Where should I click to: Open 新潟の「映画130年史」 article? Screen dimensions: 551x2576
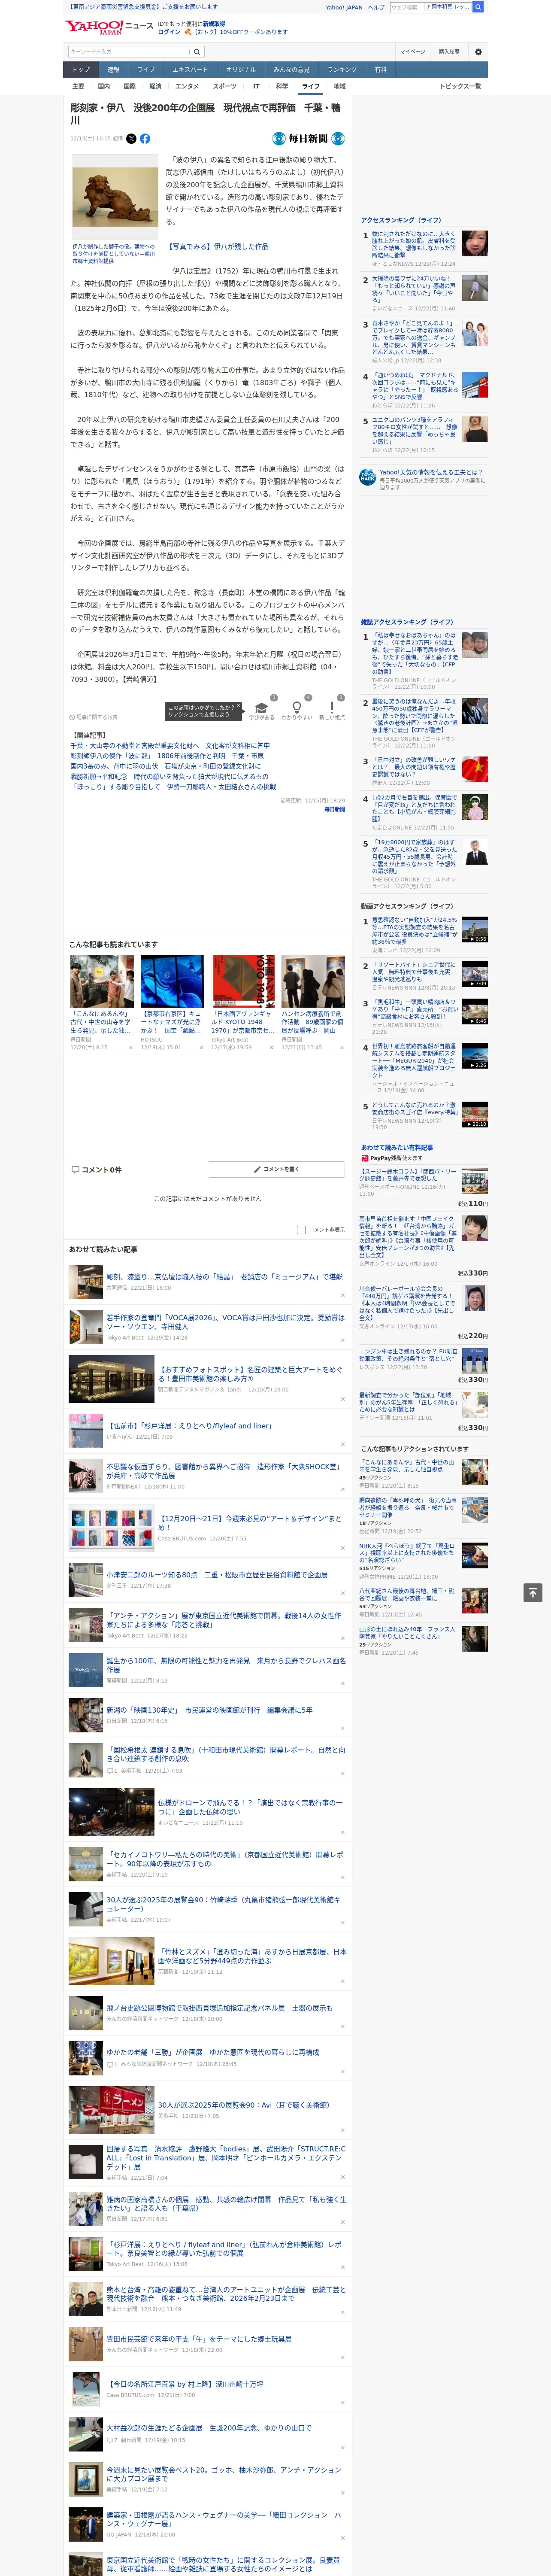pos(209,1710)
